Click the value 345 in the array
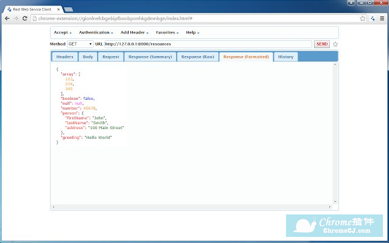Image resolution: width=389 pixels, height=243 pixels. [x=69, y=89]
